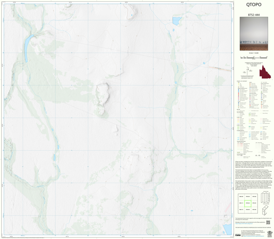Click the concertina map folding diagram

265,198
